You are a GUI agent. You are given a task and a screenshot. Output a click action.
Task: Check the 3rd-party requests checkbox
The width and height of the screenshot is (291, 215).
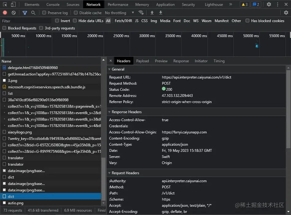[41, 28]
